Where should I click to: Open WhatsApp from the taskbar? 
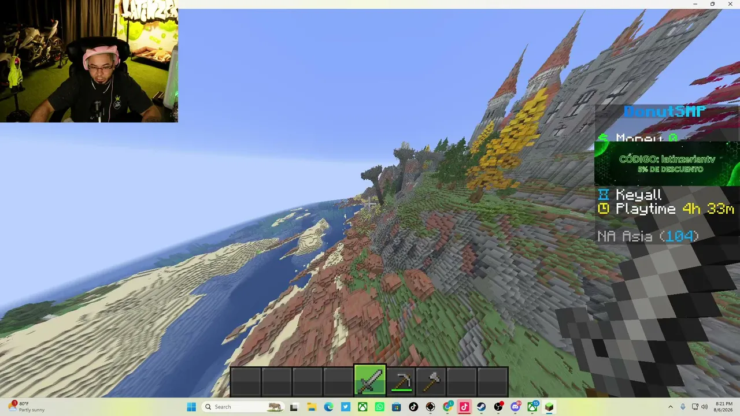pos(379,407)
